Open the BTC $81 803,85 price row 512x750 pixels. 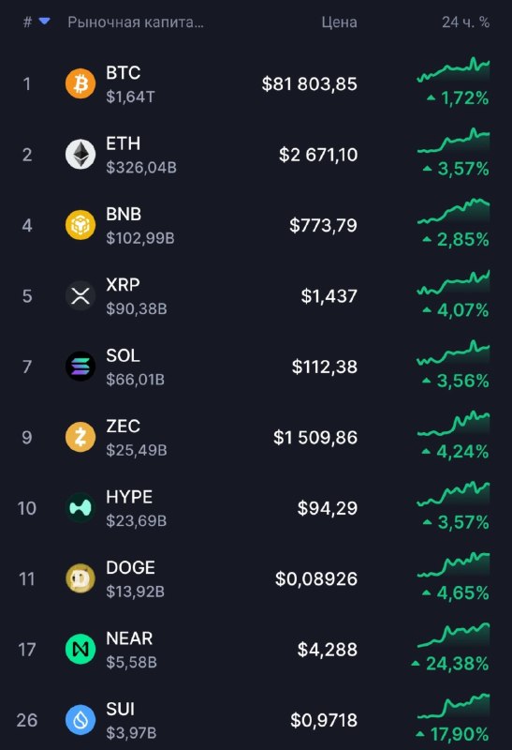256,83
